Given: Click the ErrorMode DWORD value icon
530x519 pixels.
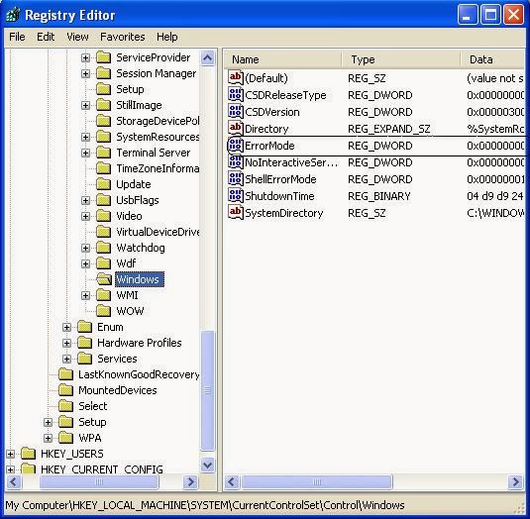Looking at the screenshot, I should (x=235, y=146).
